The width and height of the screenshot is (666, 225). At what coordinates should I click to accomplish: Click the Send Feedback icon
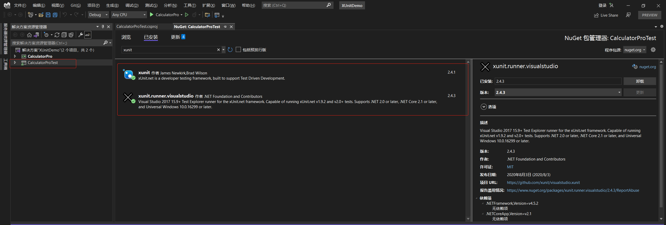[628, 15]
